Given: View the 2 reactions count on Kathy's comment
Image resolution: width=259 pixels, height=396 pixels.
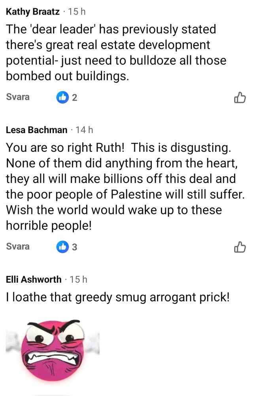Looking at the screenshot, I should click(74, 97).
